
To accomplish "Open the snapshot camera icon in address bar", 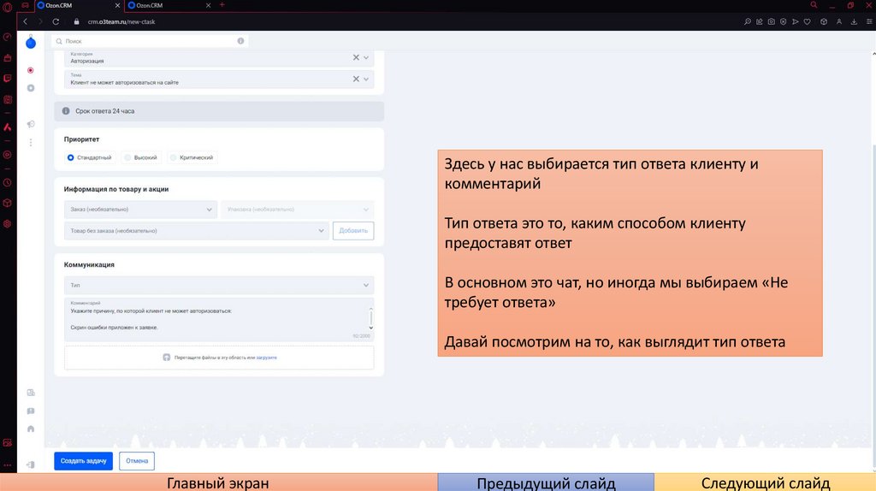I will pyautogui.click(x=771, y=21).
